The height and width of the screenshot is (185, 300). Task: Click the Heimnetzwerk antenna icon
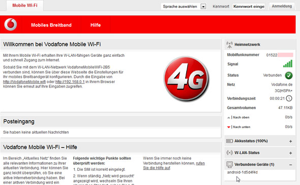[x=229, y=45]
